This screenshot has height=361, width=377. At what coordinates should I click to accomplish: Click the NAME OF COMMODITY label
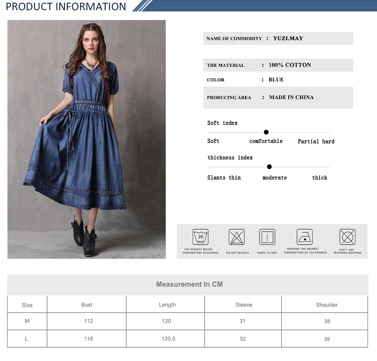pos(234,39)
